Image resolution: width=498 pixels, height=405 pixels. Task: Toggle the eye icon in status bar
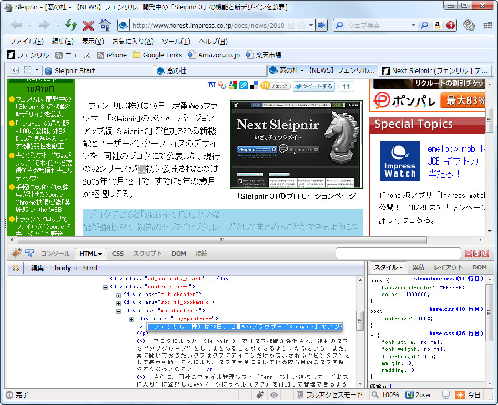point(274,395)
